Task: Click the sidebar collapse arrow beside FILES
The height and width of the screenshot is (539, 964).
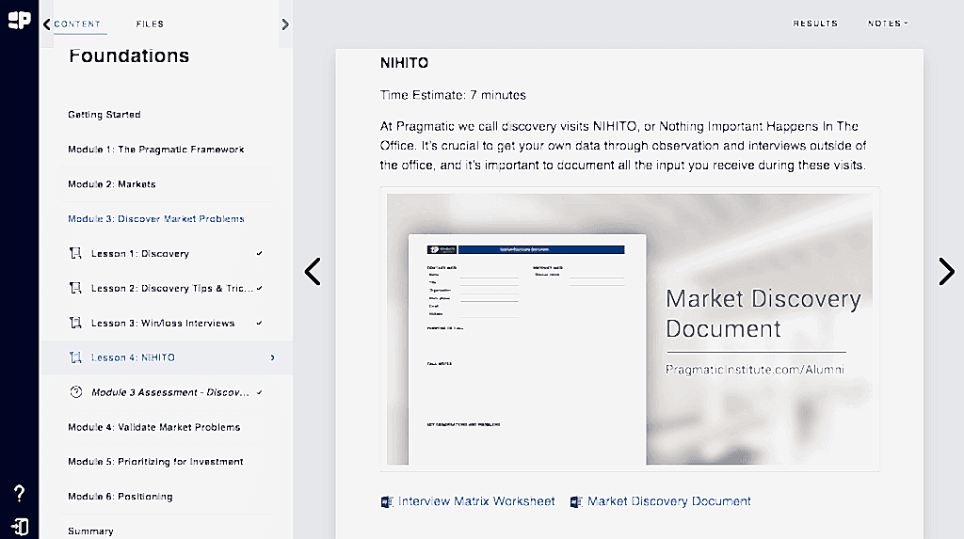Action: [x=285, y=24]
